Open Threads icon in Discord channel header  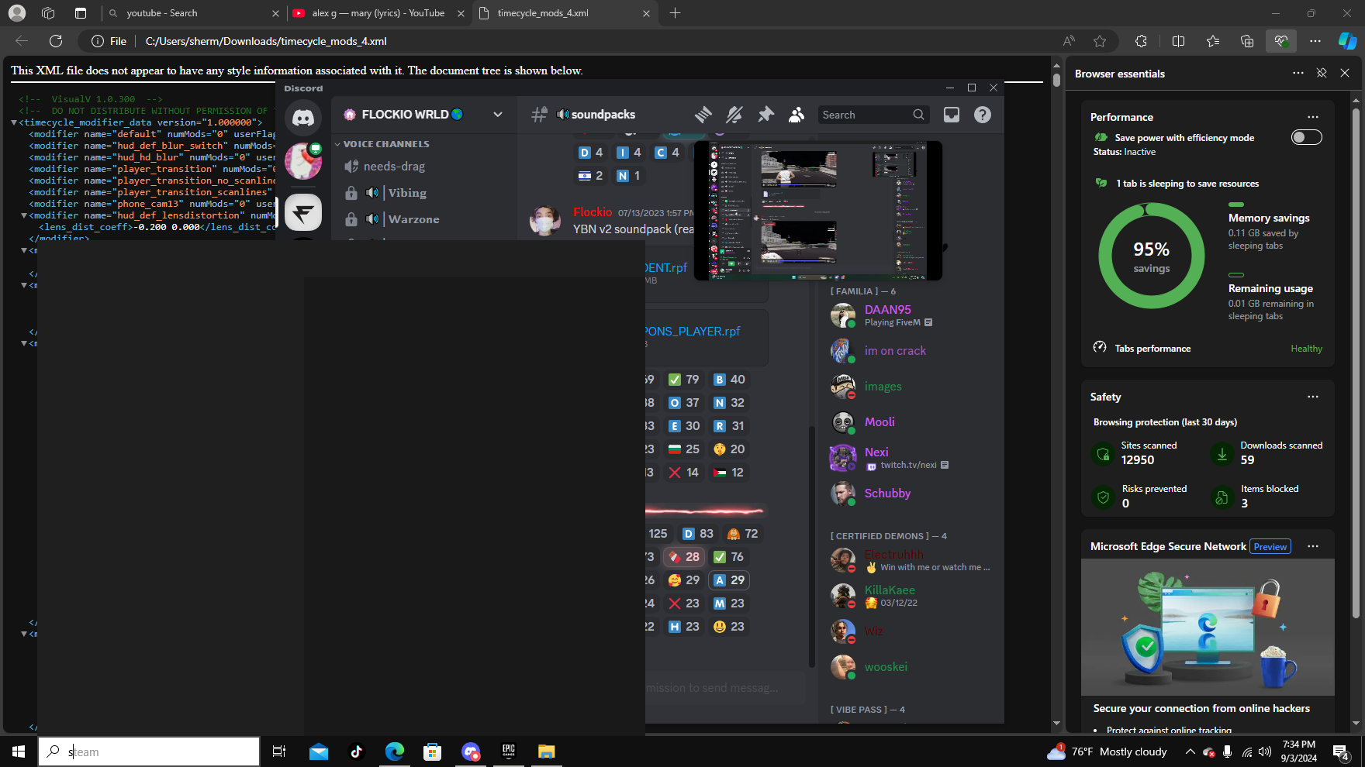(x=703, y=115)
